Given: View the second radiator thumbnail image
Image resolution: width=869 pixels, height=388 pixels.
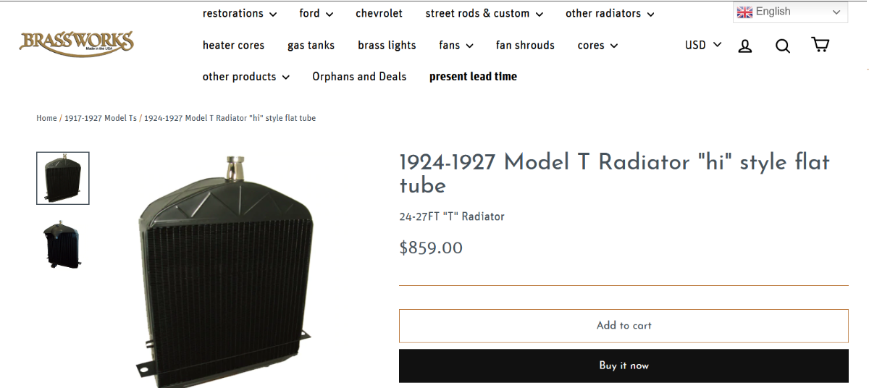Looking at the screenshot, I should 63,245.
